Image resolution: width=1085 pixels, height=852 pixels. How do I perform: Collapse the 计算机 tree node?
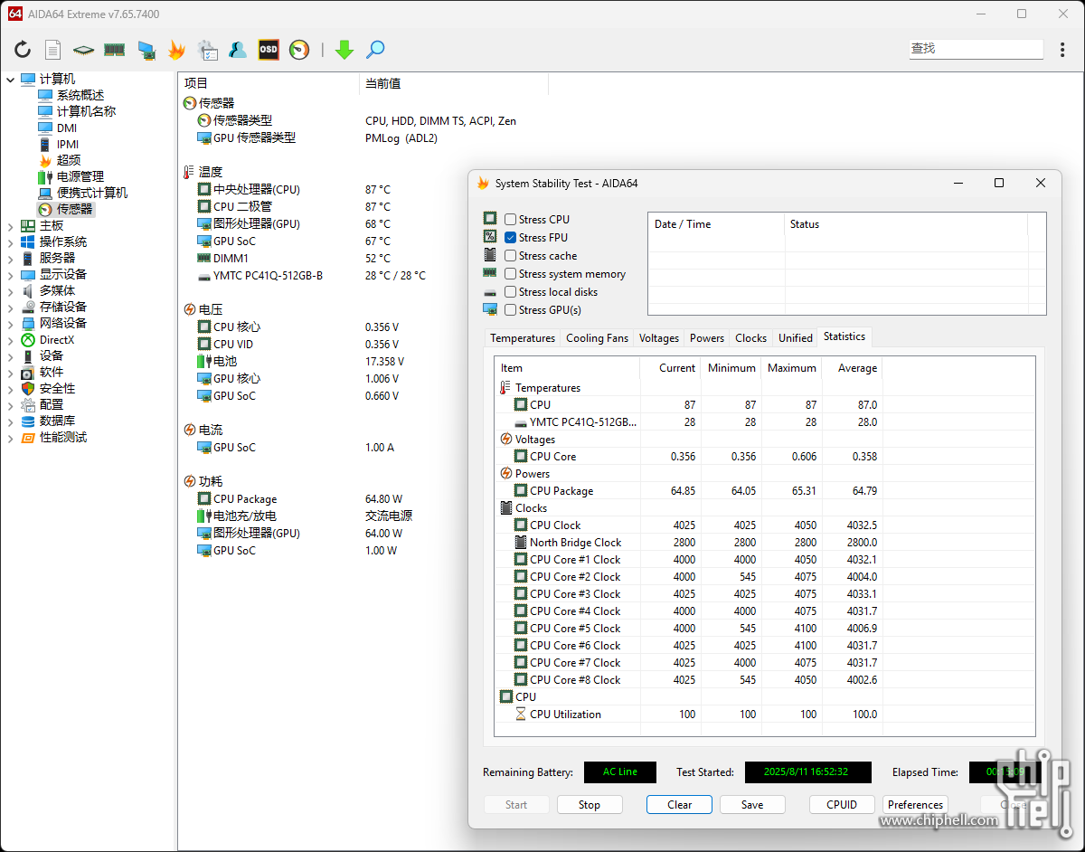click(x=10, y=80)
